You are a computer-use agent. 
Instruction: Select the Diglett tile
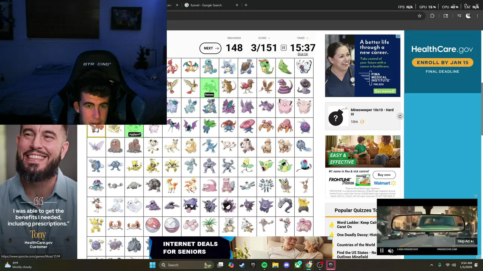[115, 146]
